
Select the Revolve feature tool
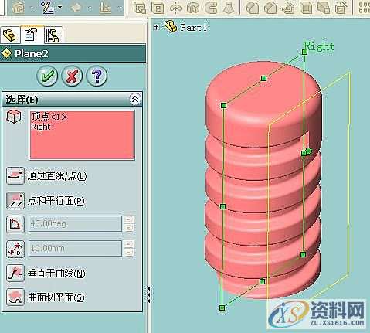(175, 8)
